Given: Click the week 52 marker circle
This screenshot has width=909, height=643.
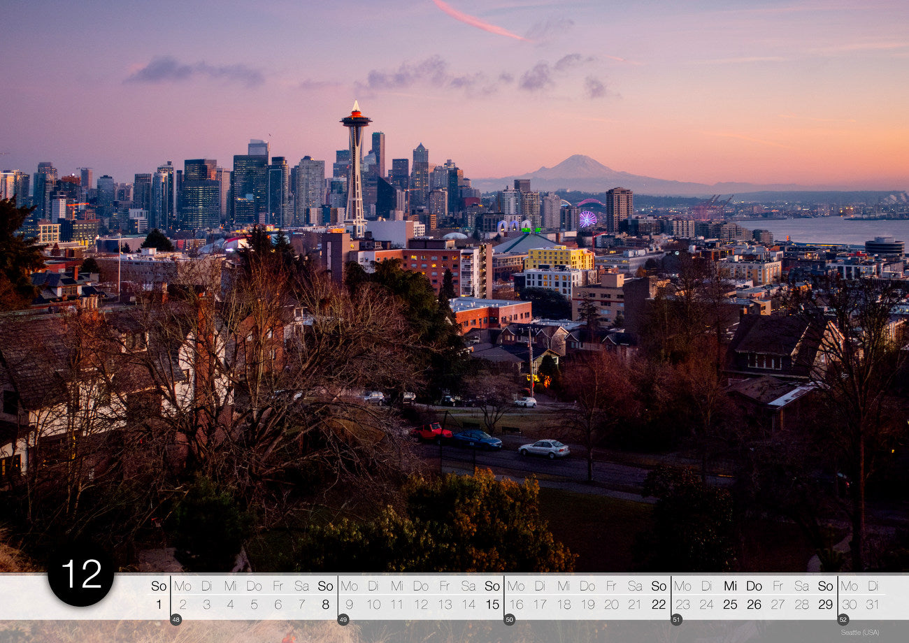Looking at the screenshot, I should pyautogui.click(x=843, y=619).
